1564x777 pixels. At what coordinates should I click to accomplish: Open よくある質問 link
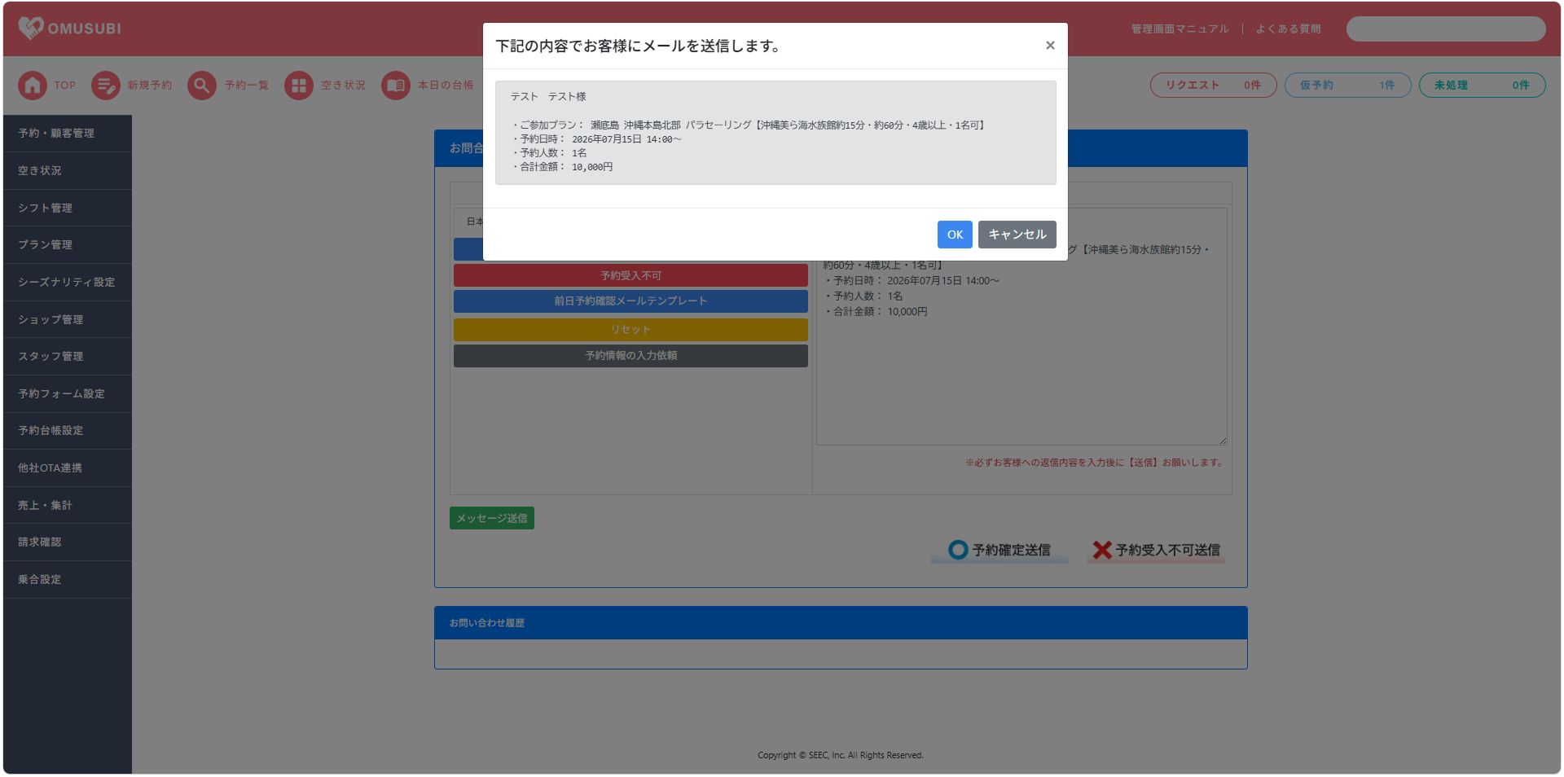tap(1288, 29)
